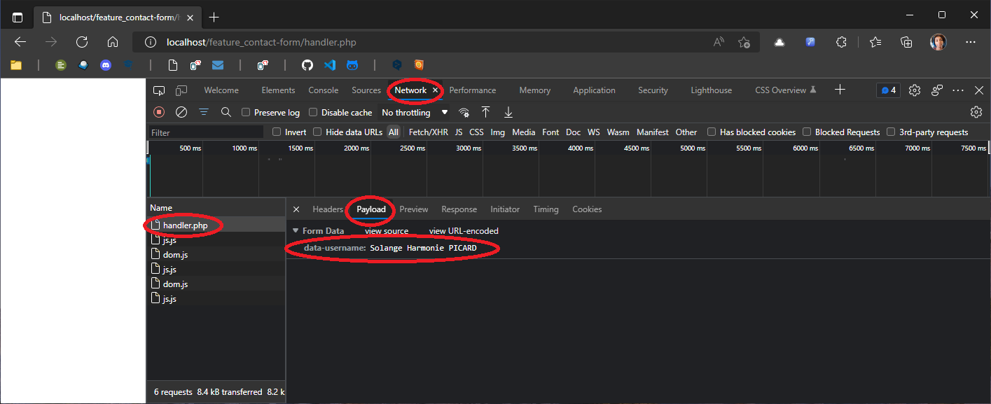Close the DevTools panel

point(978,90)
